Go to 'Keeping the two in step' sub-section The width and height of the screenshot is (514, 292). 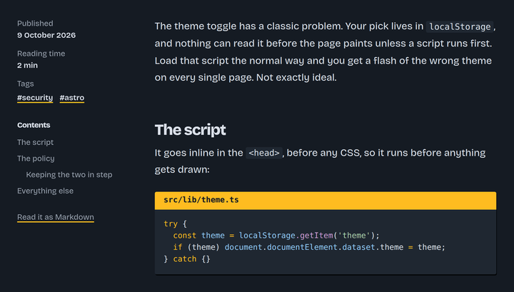coord(69,175)
